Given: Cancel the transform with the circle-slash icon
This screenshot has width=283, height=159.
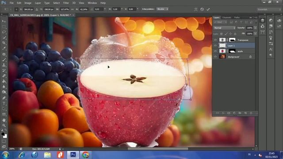Looking at the screenshot, I should [x=202, y=9].
